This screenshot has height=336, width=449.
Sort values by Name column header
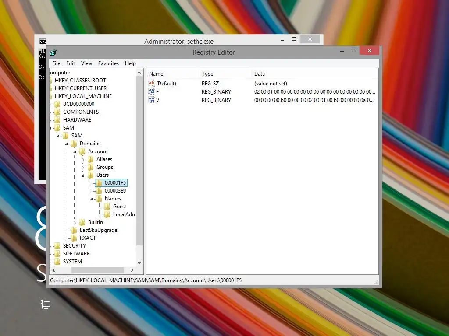click(173, 73)
